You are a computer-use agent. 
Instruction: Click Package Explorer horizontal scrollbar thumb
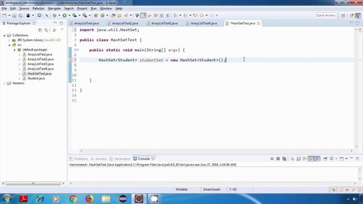(x=33, y=184)
